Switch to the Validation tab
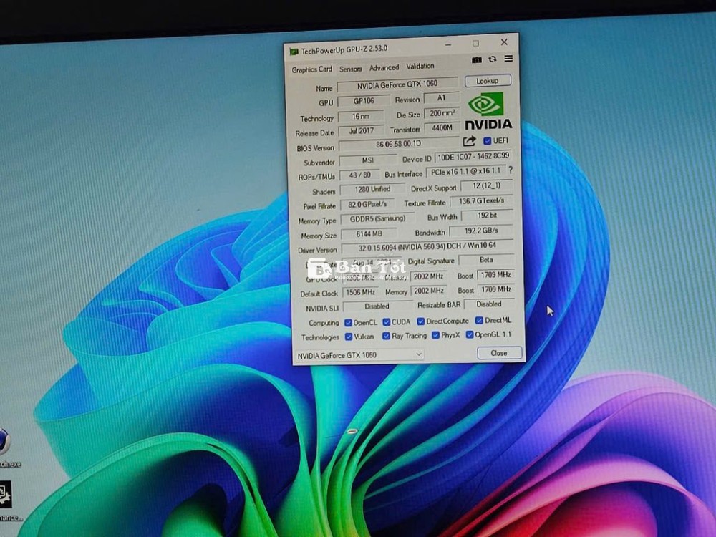716x537 pixels. 420,66
